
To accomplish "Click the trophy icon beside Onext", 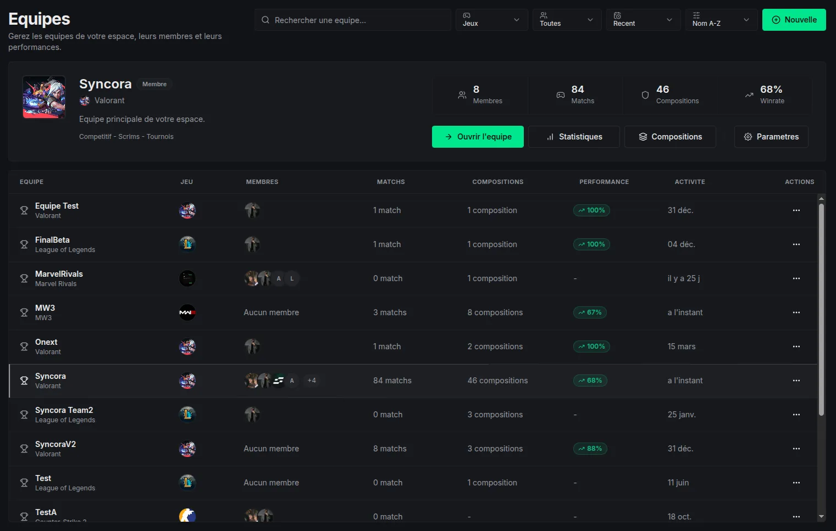I will [24, 346].
